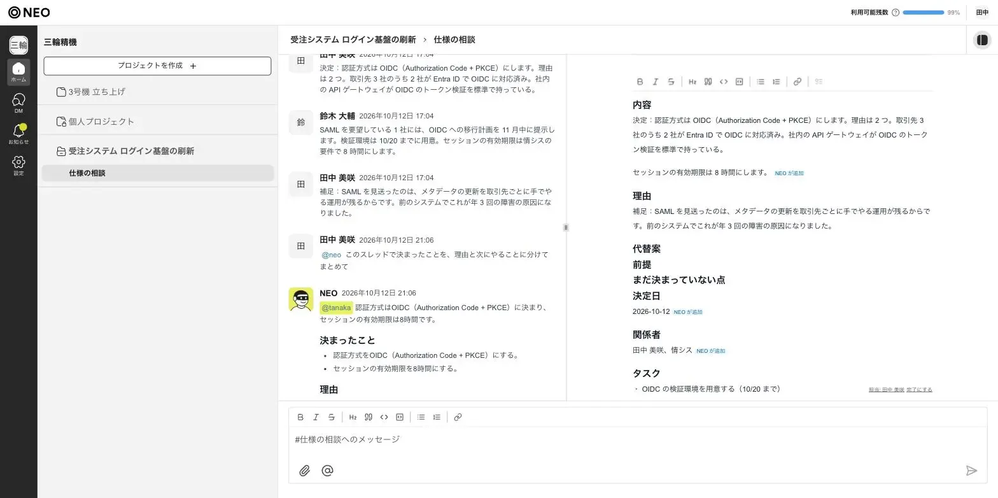Open the 3号機 立ち上げ project
The width and height of the screenshot is (998, 498).
(x=157, y=92)
